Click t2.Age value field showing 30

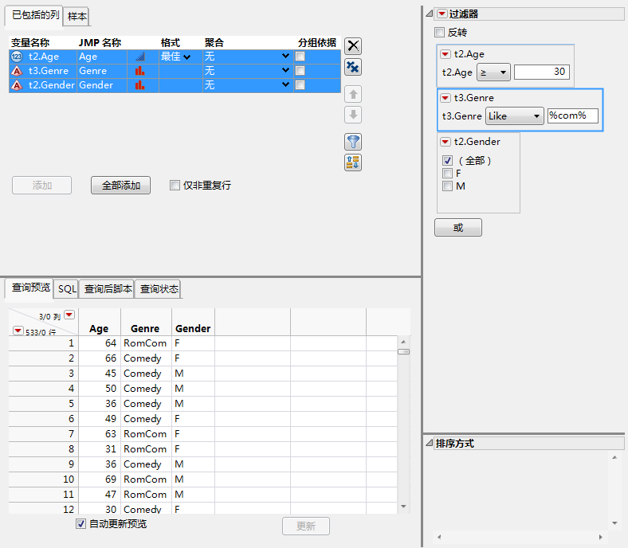coord(541,72)
